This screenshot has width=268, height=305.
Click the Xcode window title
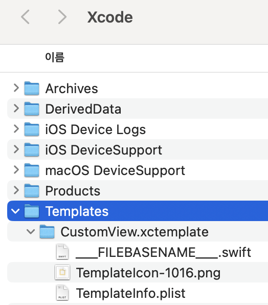(x=110, y=17)
